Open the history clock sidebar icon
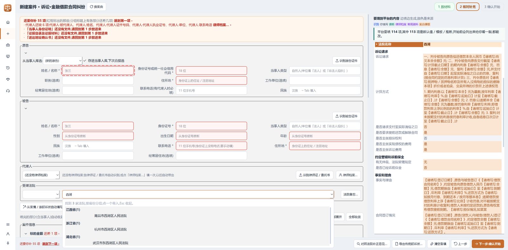 [x=8, y=68]
